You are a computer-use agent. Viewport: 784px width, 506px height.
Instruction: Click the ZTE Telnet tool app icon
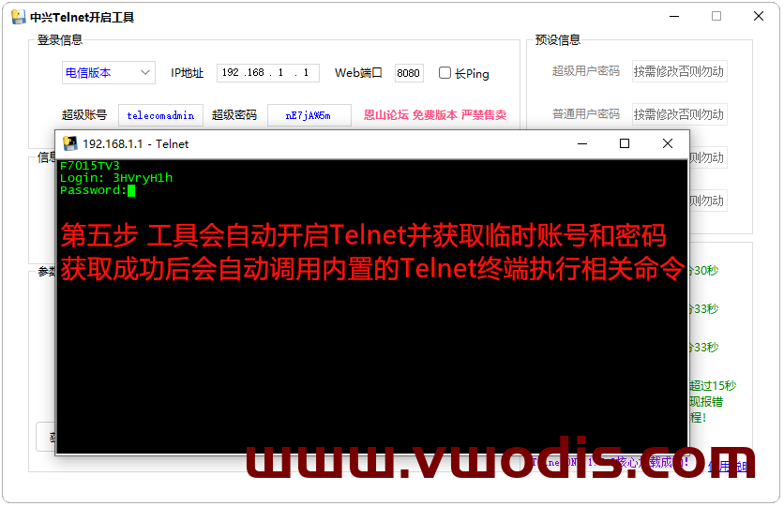coord(19,17)
